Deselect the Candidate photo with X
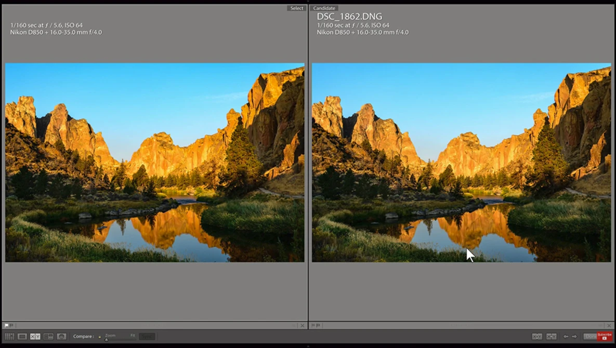 609,325
